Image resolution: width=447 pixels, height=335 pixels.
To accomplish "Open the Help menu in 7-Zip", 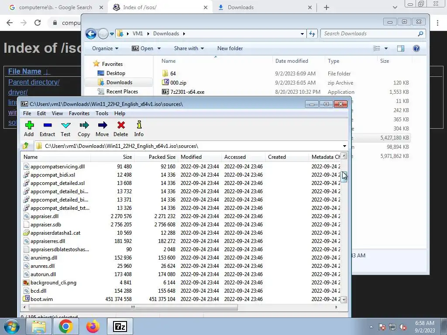I will [x=120, y=113].
